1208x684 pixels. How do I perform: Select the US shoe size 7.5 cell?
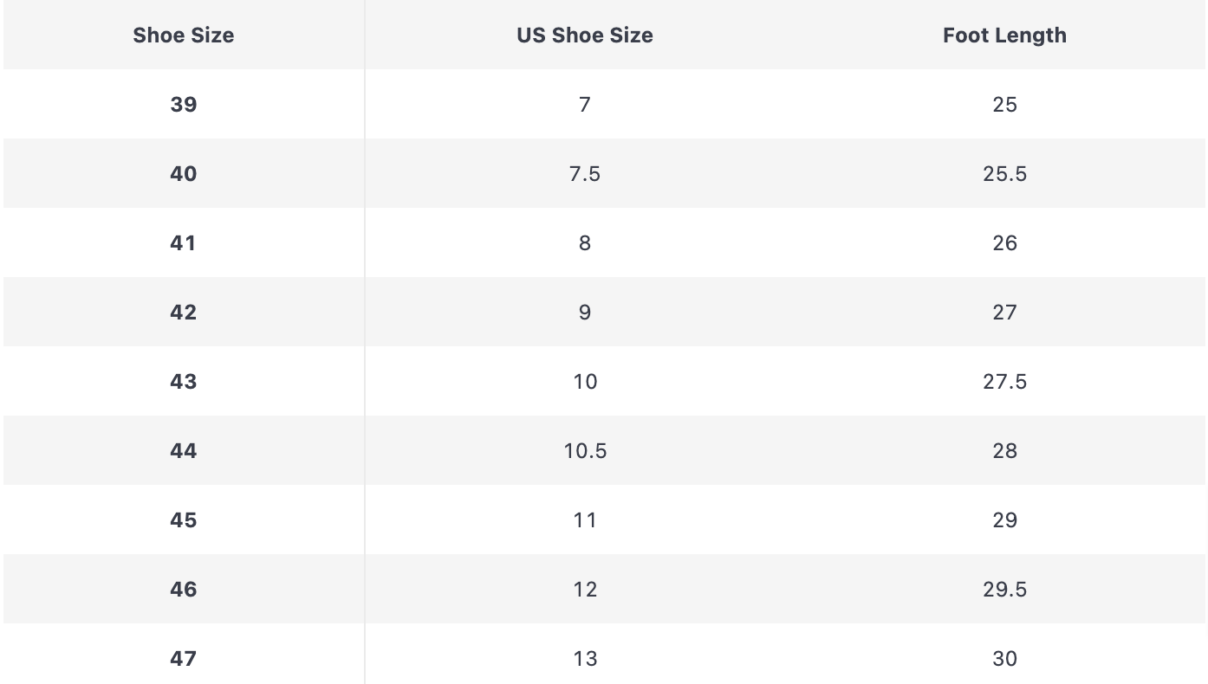[x=585, y=174]
